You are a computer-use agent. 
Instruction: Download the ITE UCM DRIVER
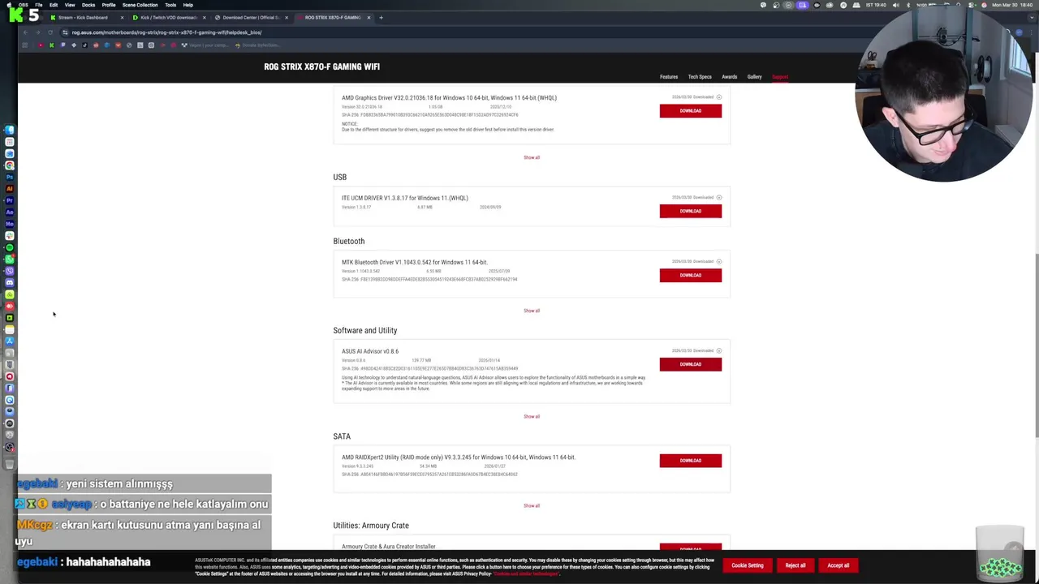(x=691, y=211)
